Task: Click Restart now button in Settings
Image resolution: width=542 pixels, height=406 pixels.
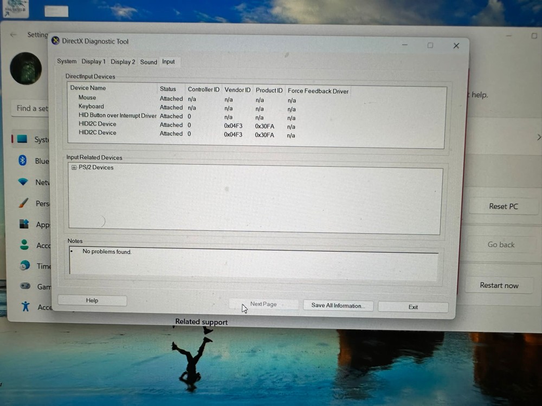Action: pyautogui.click(x=499, y=285)
